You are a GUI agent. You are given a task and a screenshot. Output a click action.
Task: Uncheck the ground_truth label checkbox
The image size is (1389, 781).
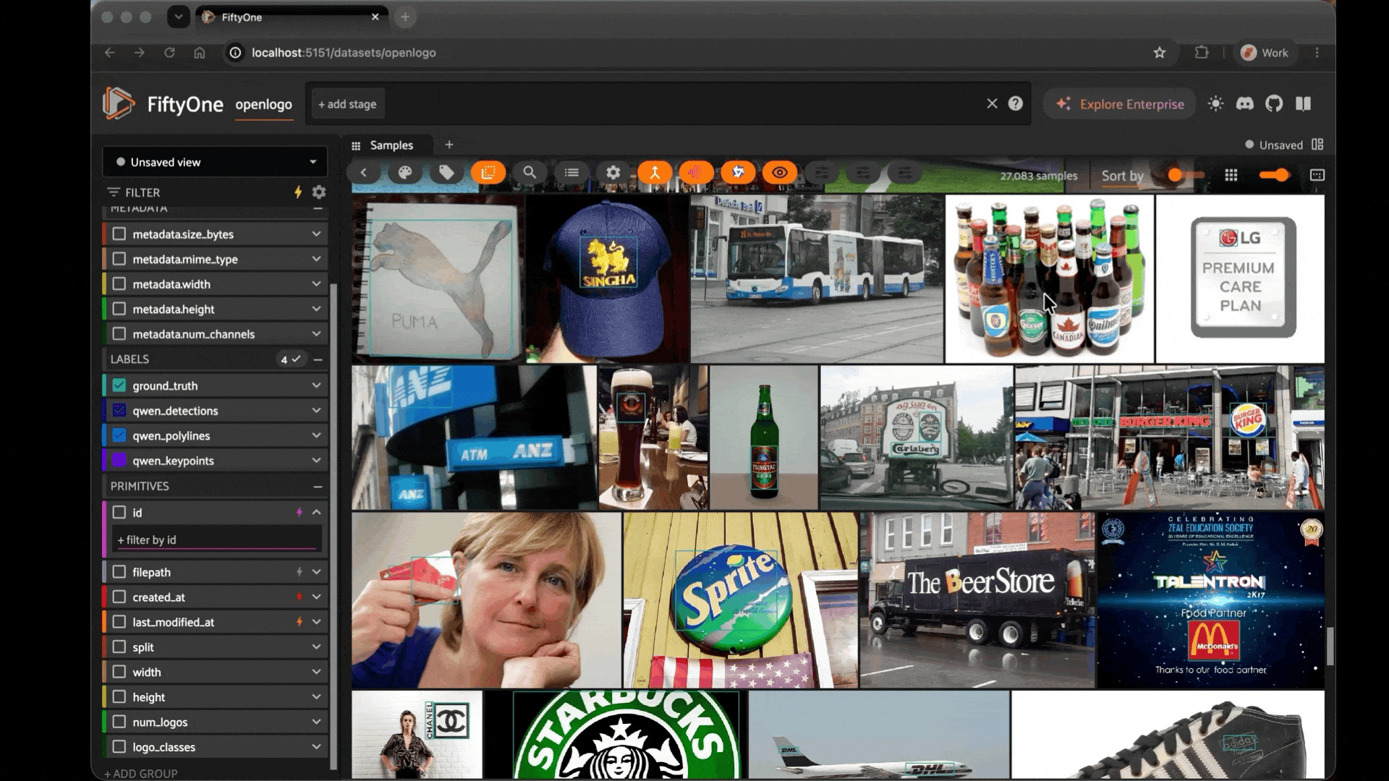click(119, 385)
